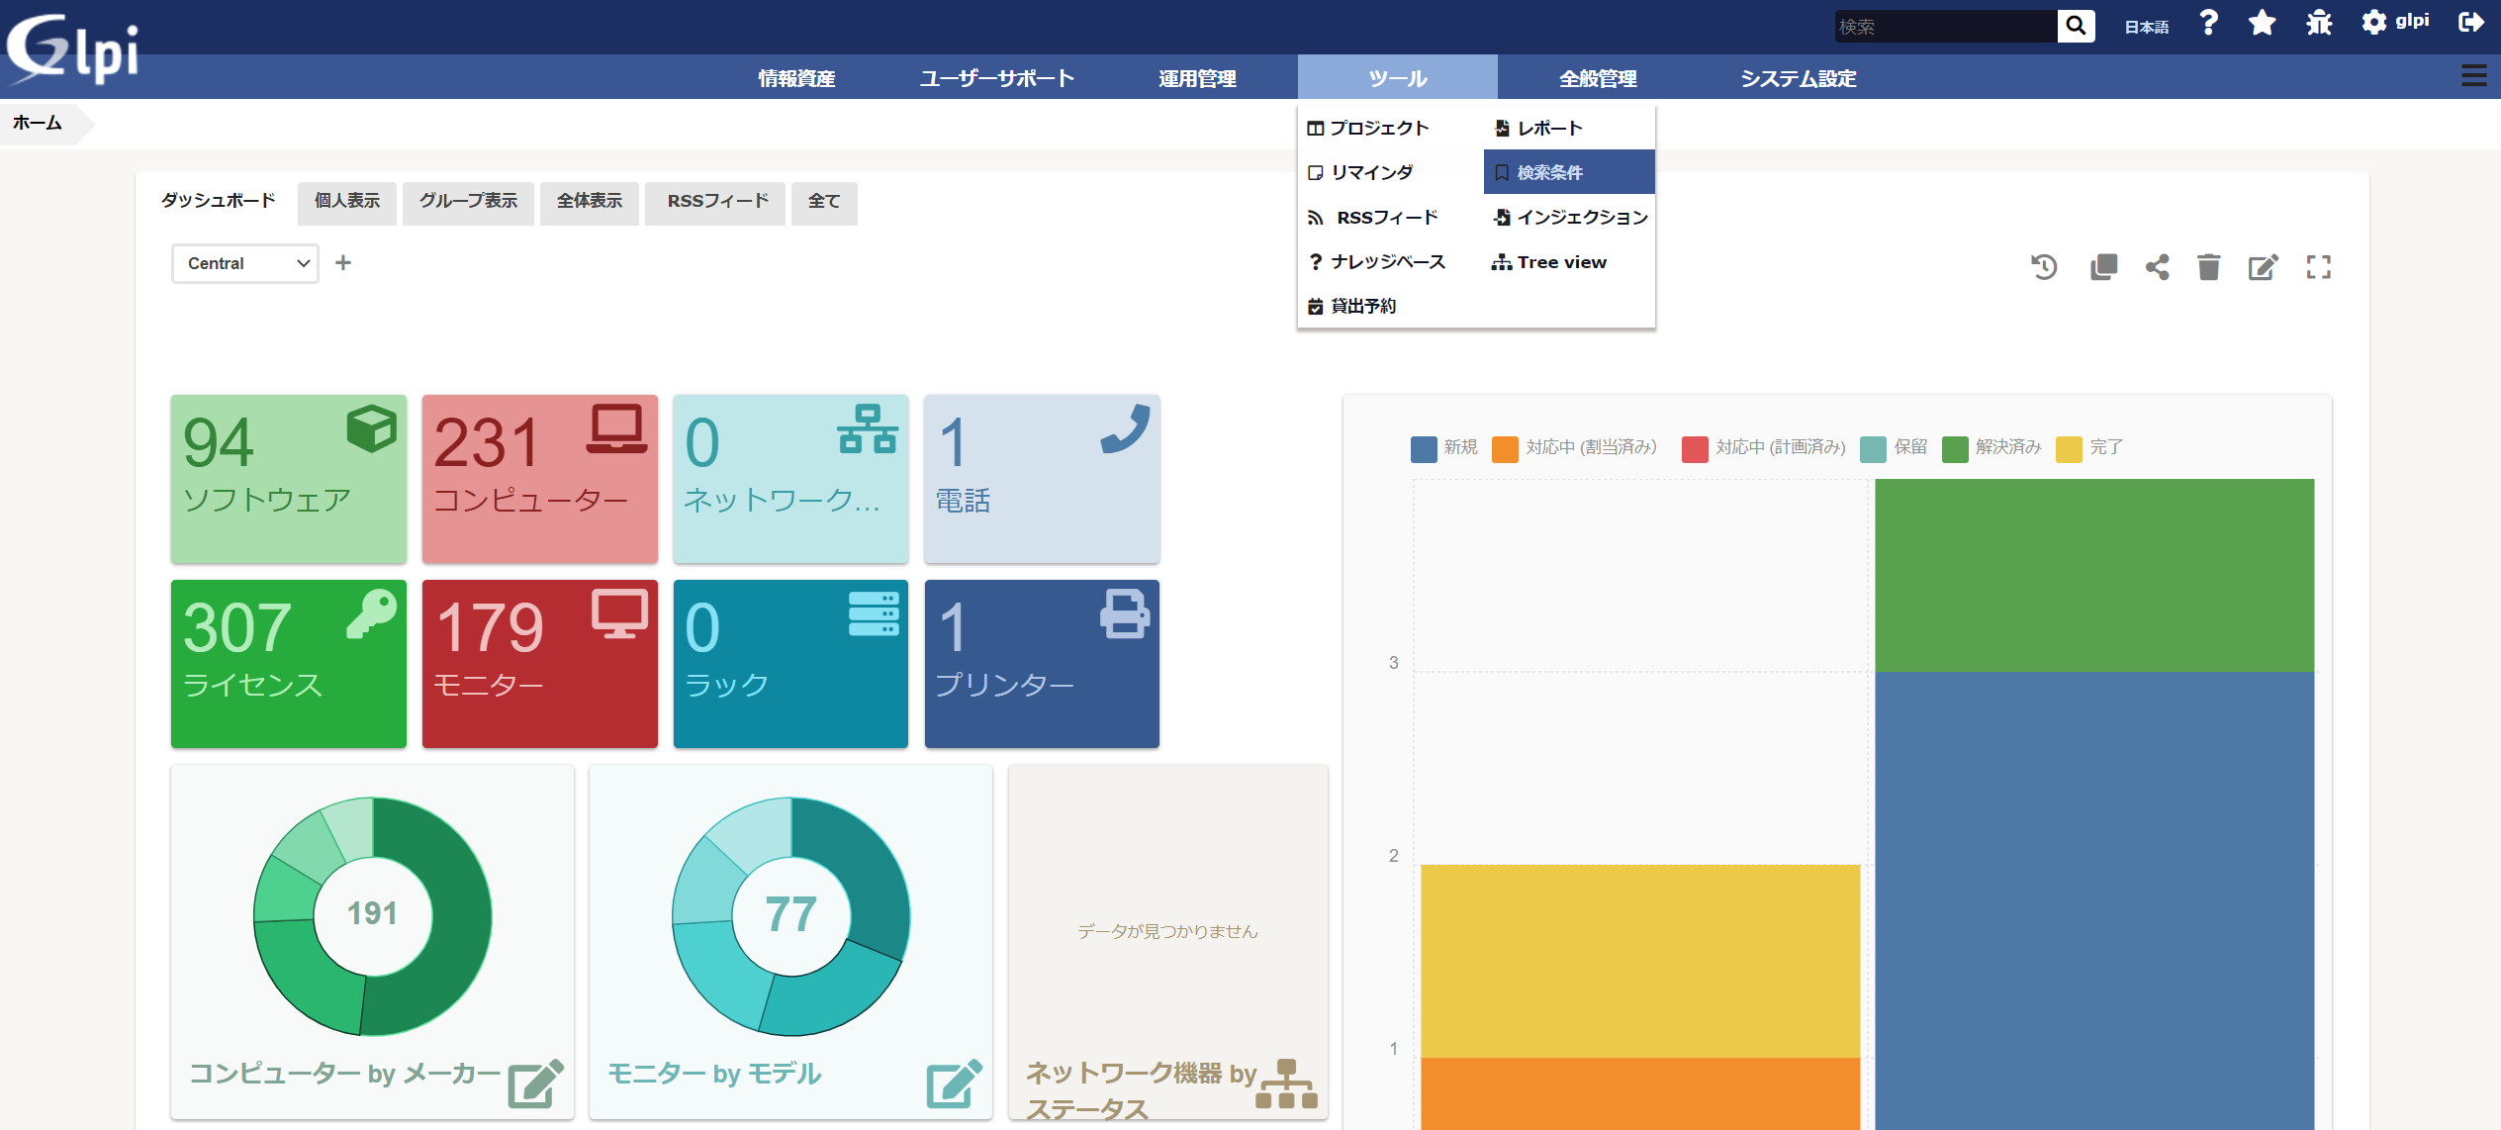Click the share dashboard icon
This screenshot has height=1130, width=2501.
(2157, 267)
